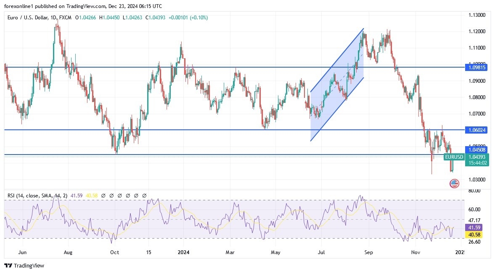The image size is (495, 273).
Task: Toggle visibility via the second ∅ symbol on RSI
Action: (x=111, y=195)
